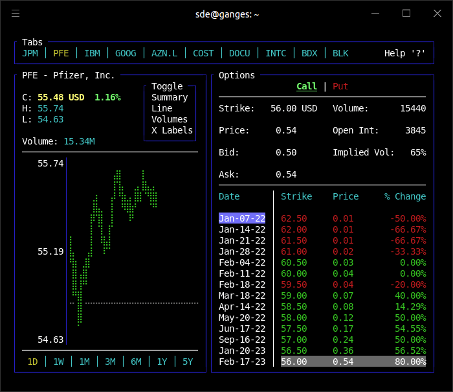453x392 pixels.
Task: Select expiry date Jan-07-22
Action: [242, 218]
